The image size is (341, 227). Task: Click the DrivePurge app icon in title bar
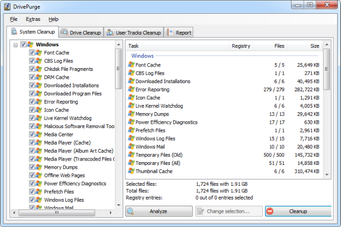tap(7, 7)
